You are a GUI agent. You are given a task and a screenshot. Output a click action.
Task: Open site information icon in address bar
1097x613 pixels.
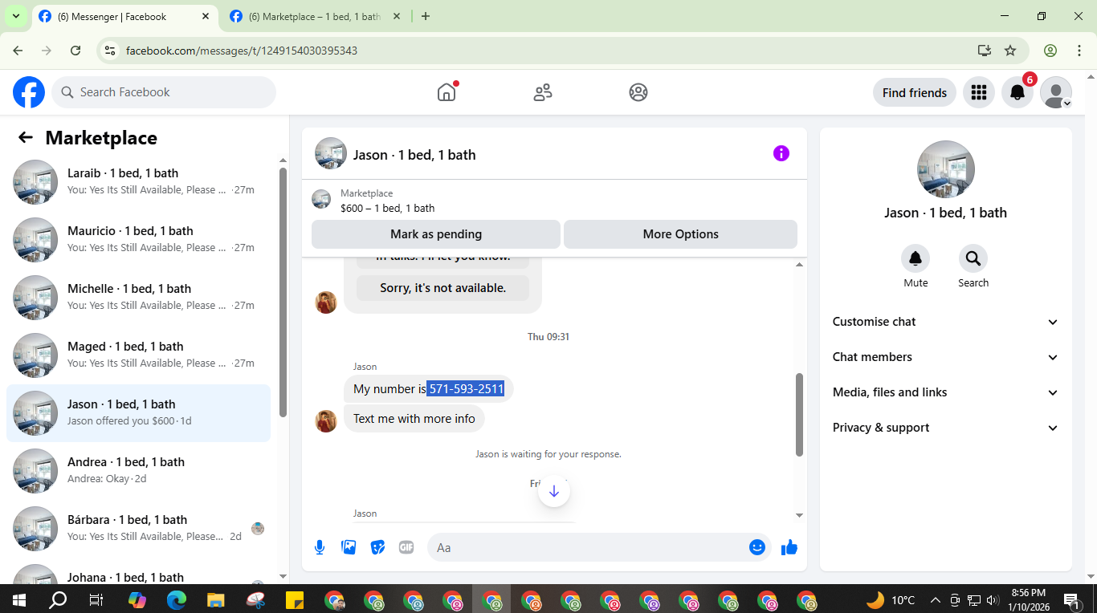click(111, 51)
